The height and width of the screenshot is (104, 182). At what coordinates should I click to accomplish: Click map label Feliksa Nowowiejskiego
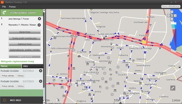point(62,48)
